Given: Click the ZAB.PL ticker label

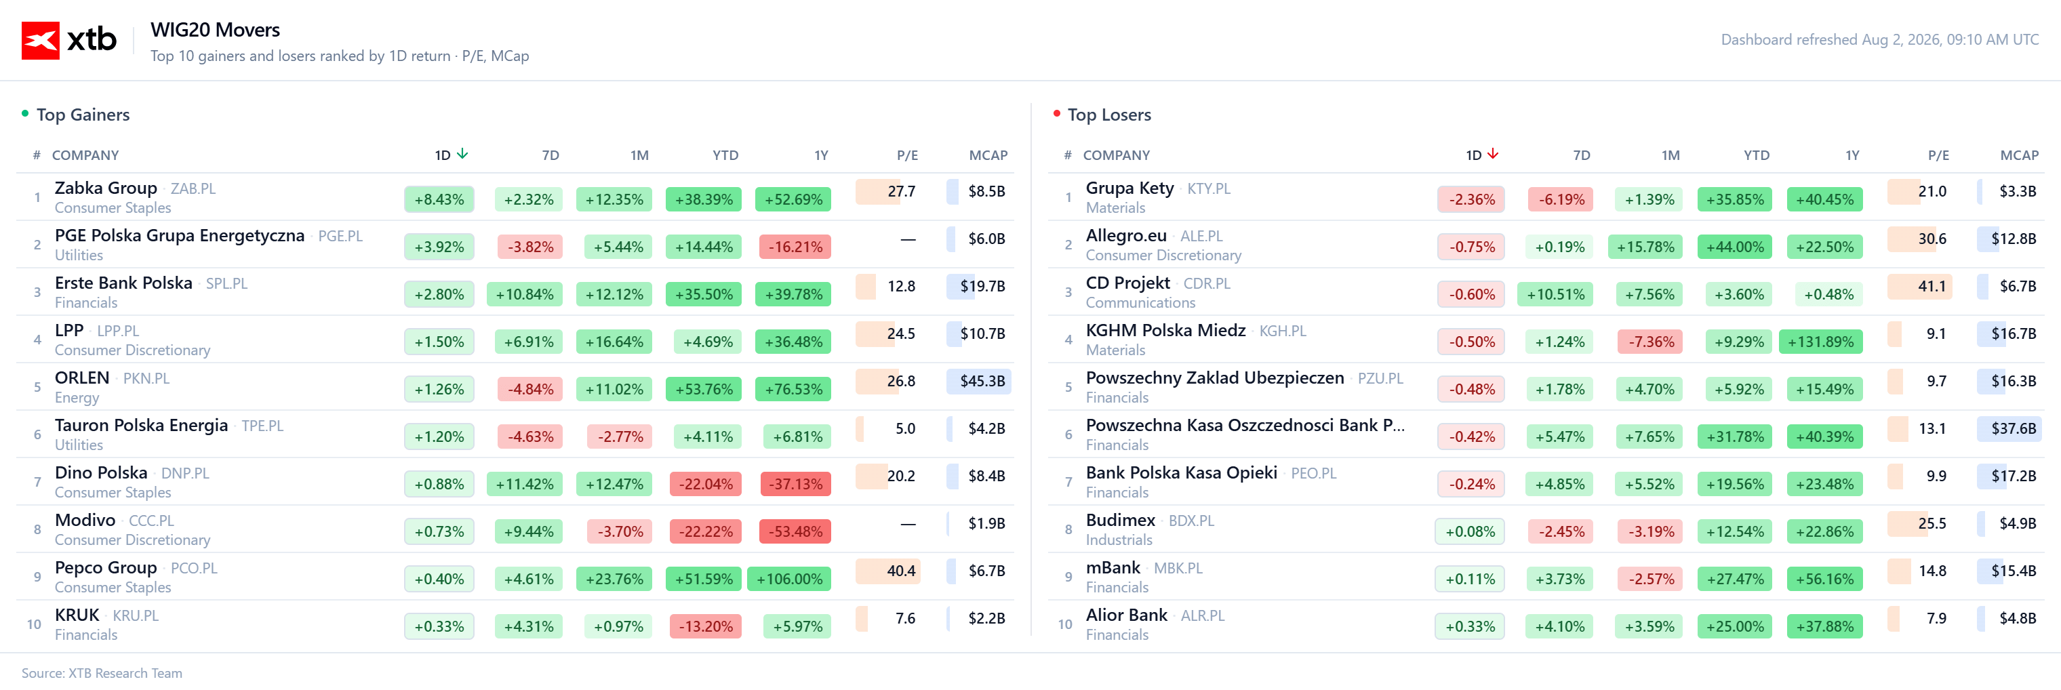Looking at the screenshot, I should pos(193,188).
